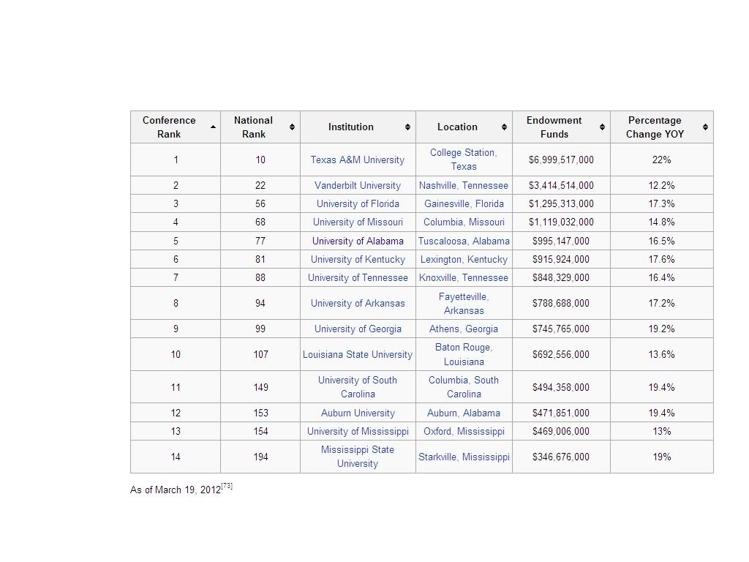The height and width of the screenshot is (562, 749).
Task: Sort by Percentage Change YOY arrows
Action: (x=705, y=127)
